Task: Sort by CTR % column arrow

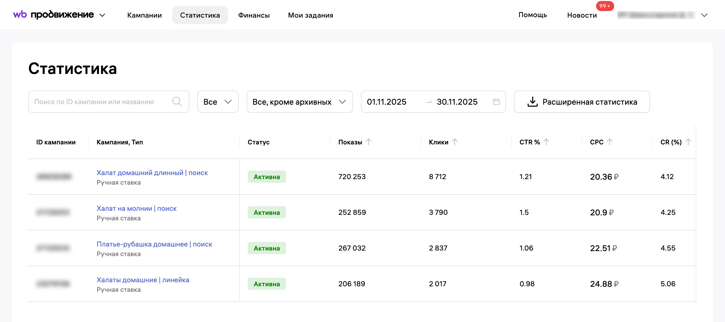Action: tap(546, 142)
